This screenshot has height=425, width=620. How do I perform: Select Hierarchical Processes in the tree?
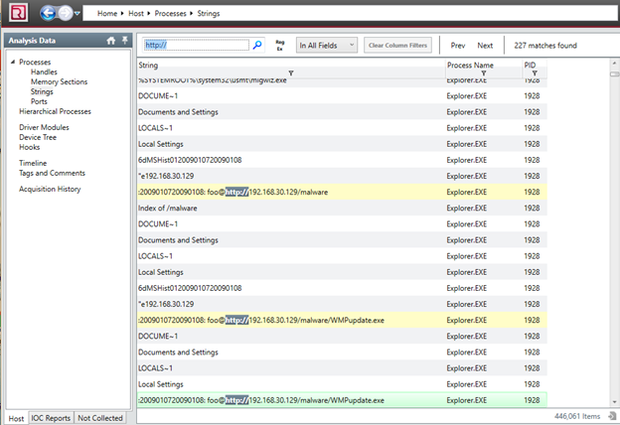coord(58,112)
